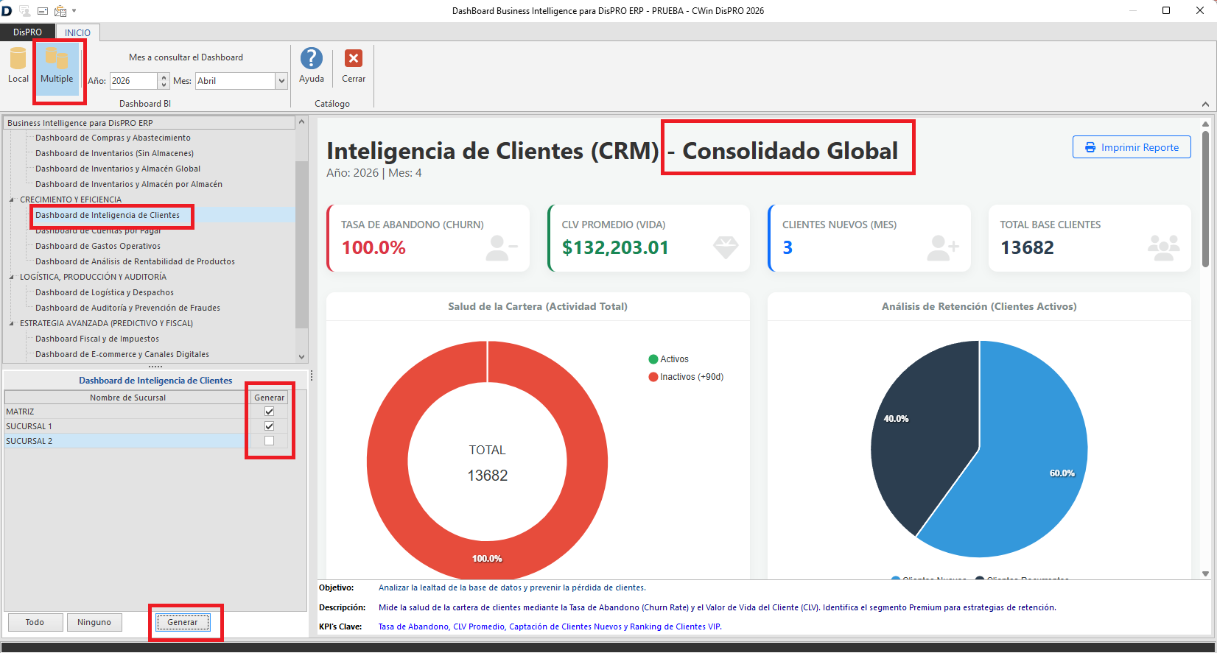Collapse LOGÍSTICA, PRODUCCIÓN Y AUDITORÍA group
This screenshot has height=653, width=1217.
(x=12, y=277)
